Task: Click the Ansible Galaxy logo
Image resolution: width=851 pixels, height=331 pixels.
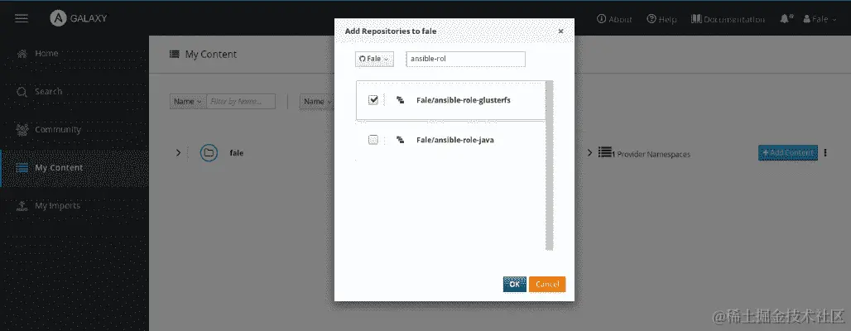Action: point(79,18)
